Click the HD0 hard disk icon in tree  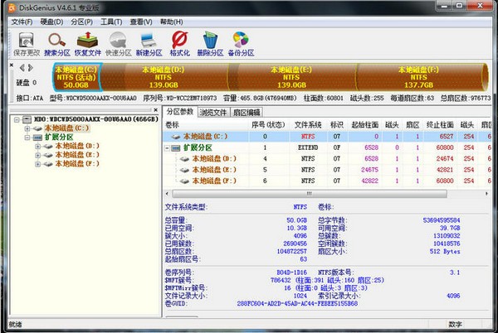[x=27, y=119]
